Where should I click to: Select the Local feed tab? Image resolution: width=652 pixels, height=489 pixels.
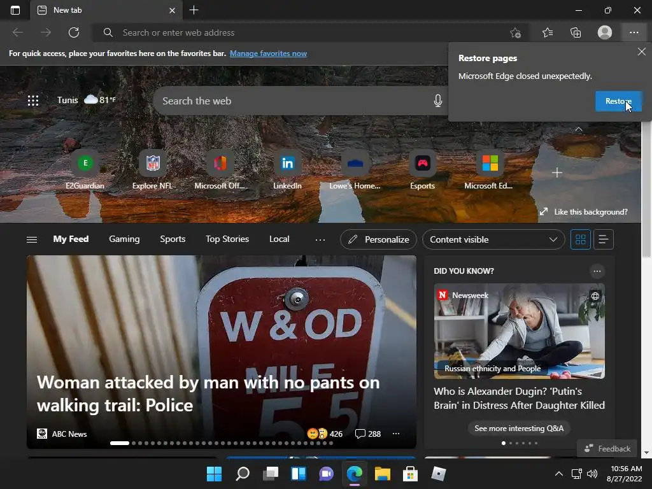279,239
